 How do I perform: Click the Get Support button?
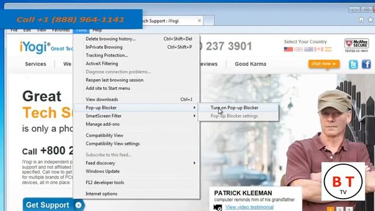point(54,205)
